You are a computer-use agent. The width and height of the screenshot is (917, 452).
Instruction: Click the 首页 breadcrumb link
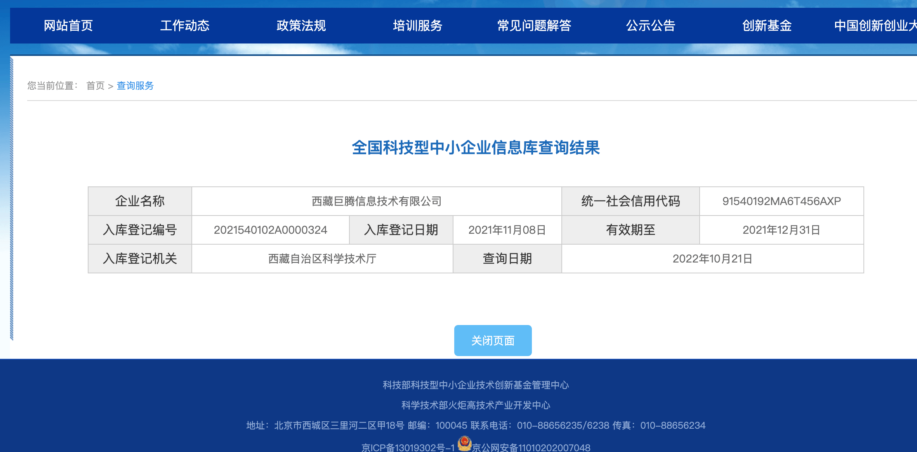point(95,86)
